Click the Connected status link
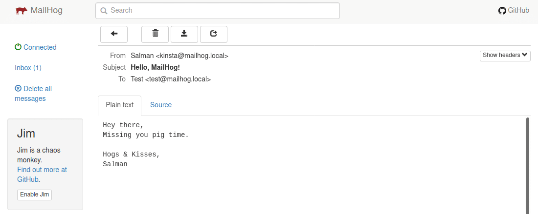 [40, 47]
